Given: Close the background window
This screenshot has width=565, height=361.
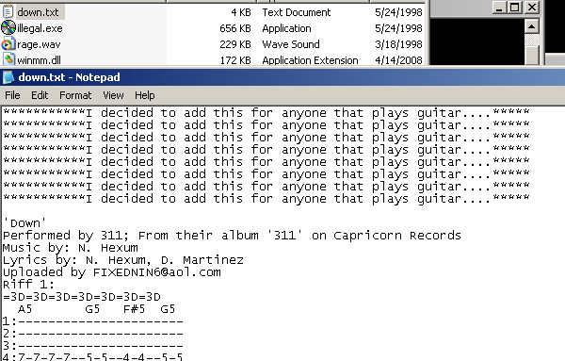Looking at the screenshot, I should point(532,8).
